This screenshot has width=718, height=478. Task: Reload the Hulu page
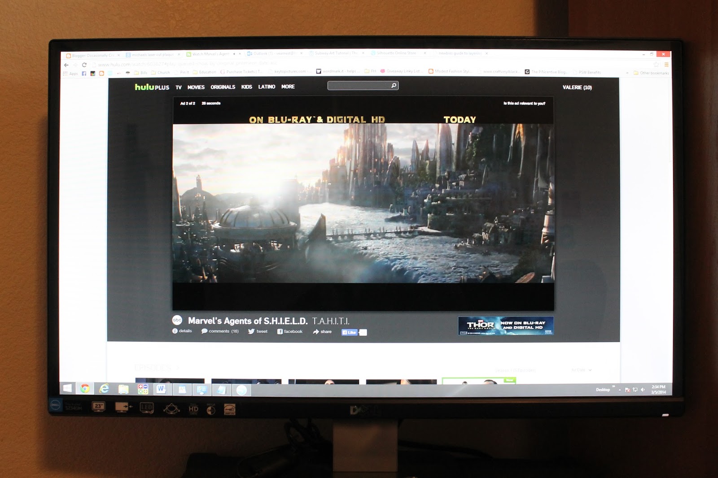84,65
